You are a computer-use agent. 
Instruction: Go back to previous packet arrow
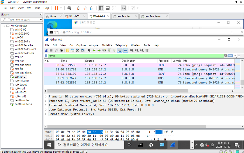[x=94, y=50]
